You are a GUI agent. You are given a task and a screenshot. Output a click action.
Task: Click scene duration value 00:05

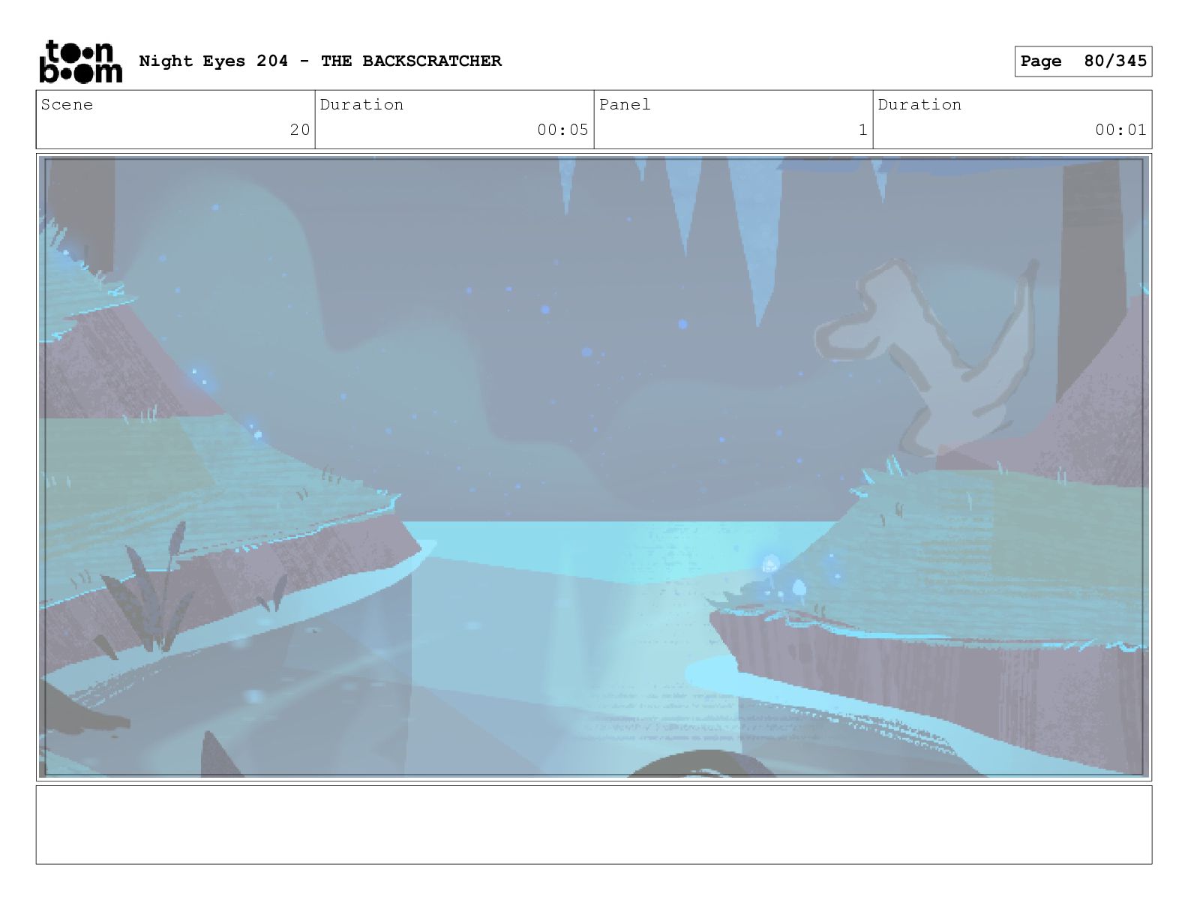[562, 130]
